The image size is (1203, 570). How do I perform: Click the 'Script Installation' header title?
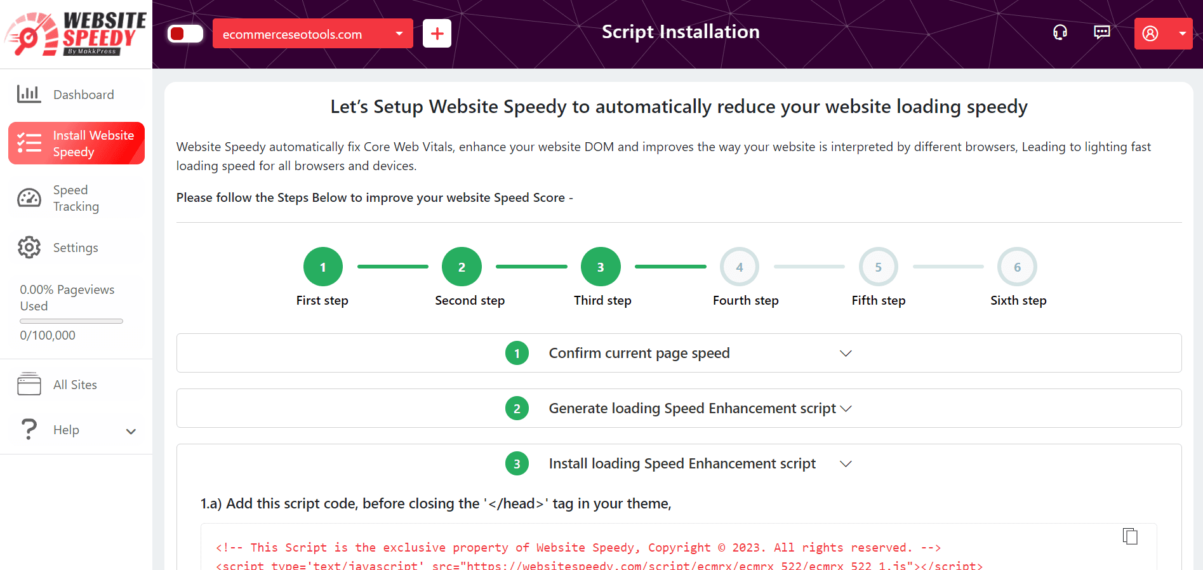pyautogui.click(x=681, y=32)
